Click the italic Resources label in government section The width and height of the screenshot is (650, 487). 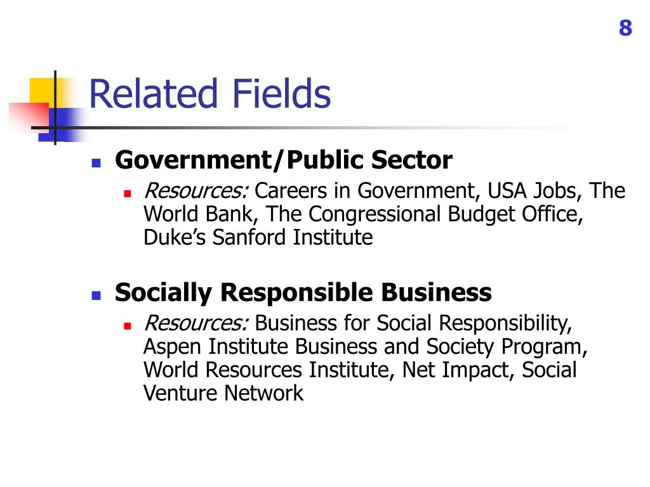pyautogui.click(x=196, y=192)
